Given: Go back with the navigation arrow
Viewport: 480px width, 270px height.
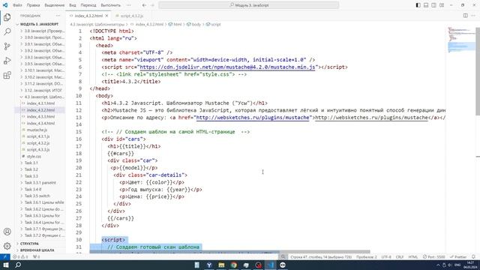Looking at the screenshot, I should pyautogui.click(x=144, y=5).
